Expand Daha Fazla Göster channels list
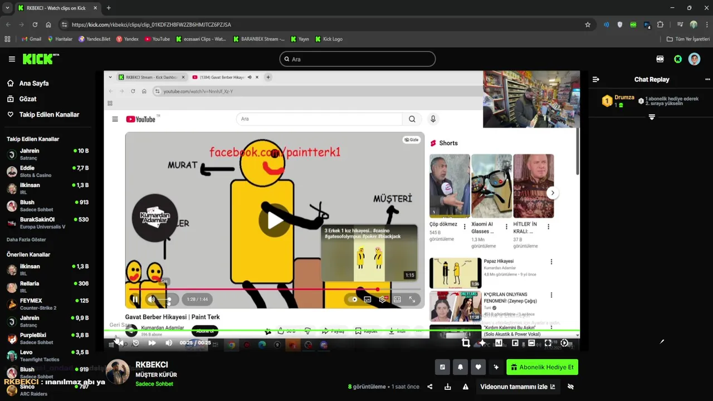Viewport: 713px width, 401px height. tap(26, 239)
